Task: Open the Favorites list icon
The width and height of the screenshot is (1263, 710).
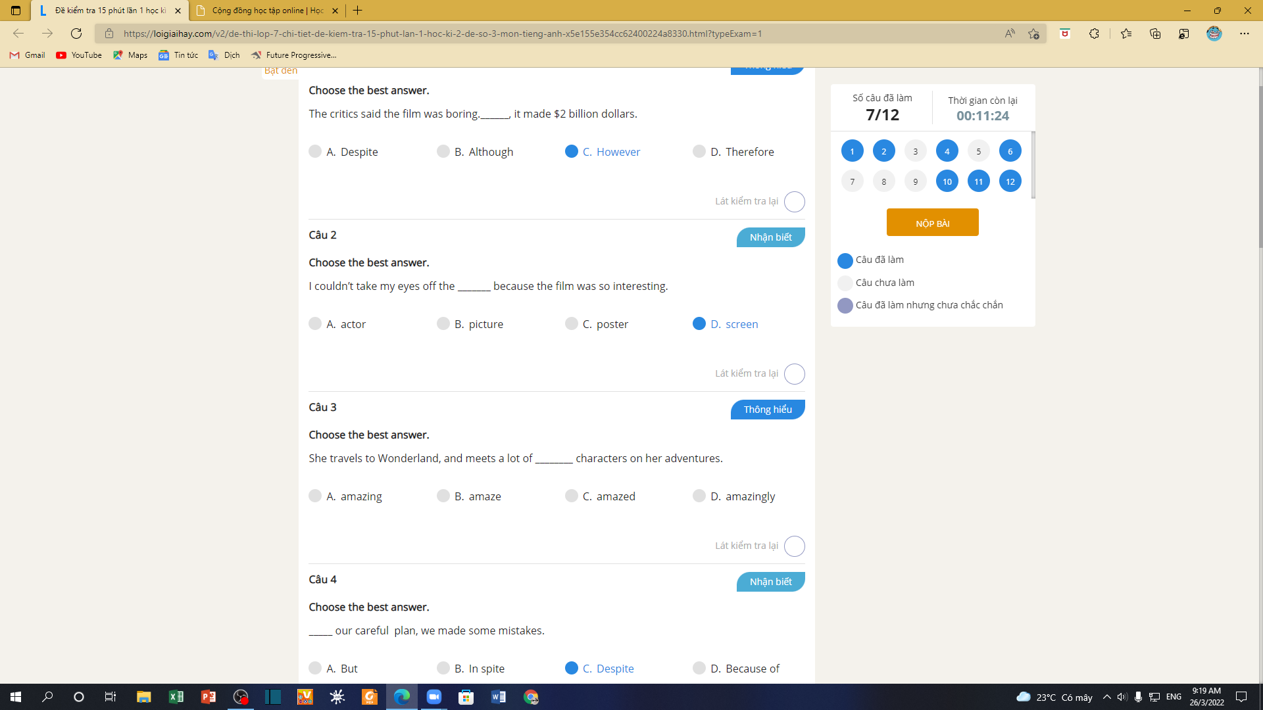Action: (1126, 34)
